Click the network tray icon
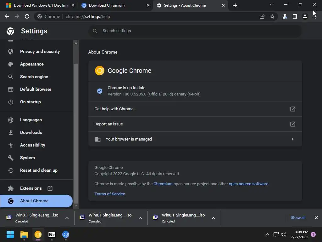The width and height of the screenshot is (322, 242). coord(276,234)
